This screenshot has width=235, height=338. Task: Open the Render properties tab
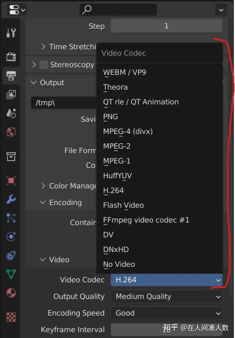click(x=11, y=56)
